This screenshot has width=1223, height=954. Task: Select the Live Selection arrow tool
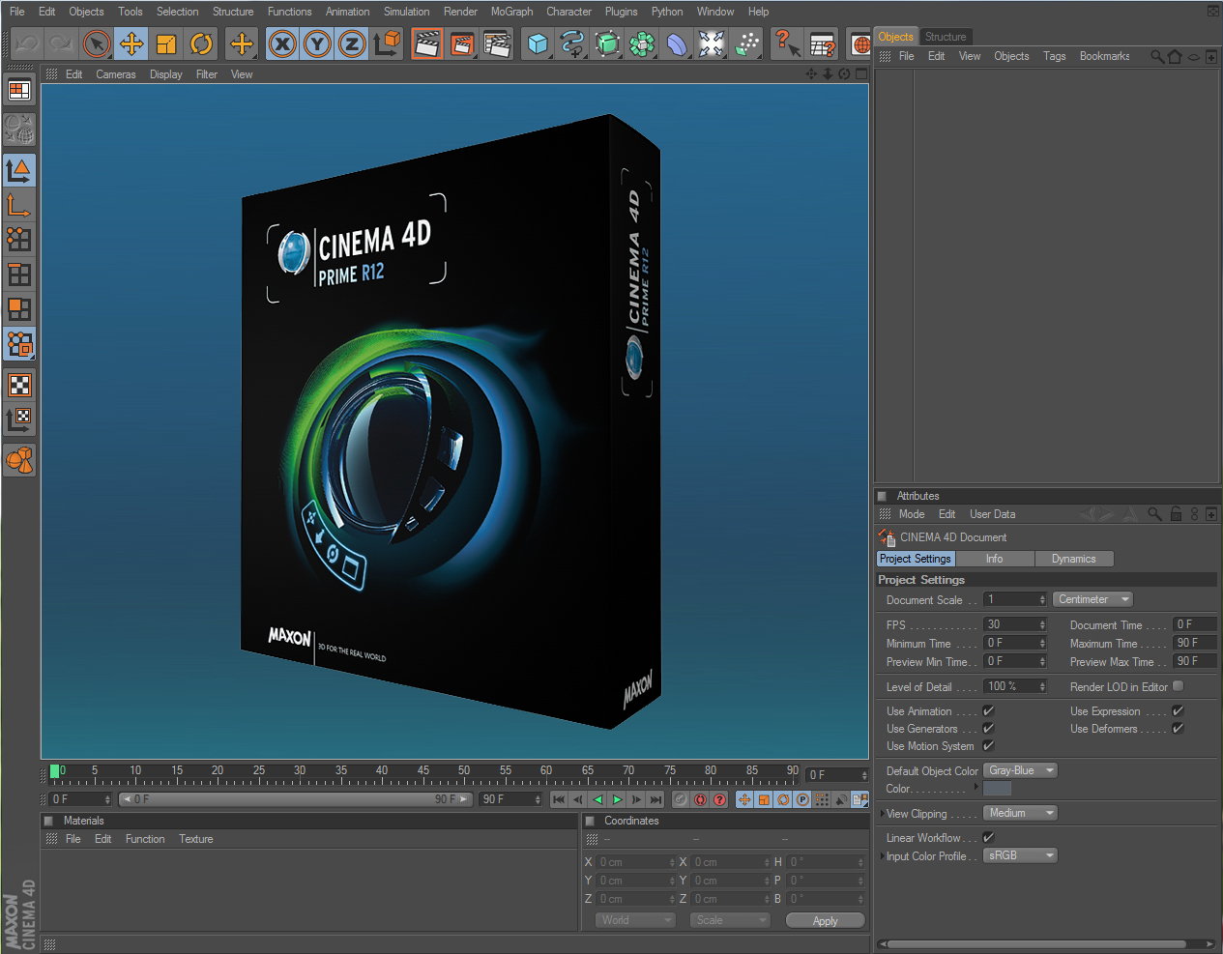tap(97, 43)
